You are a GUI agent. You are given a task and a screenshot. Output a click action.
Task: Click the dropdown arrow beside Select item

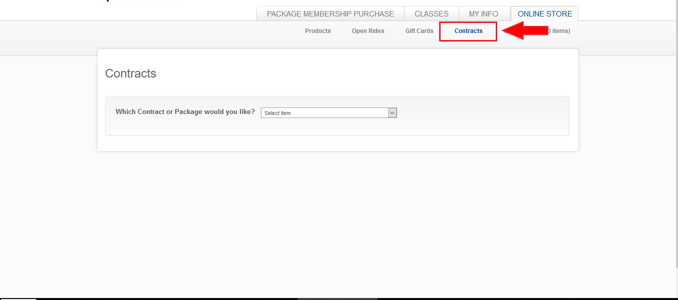tap(393, 113)
